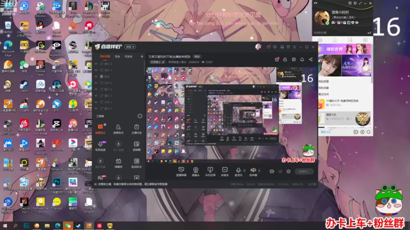
Task: Click the source list scrollbar
Action: pos(145,68)
